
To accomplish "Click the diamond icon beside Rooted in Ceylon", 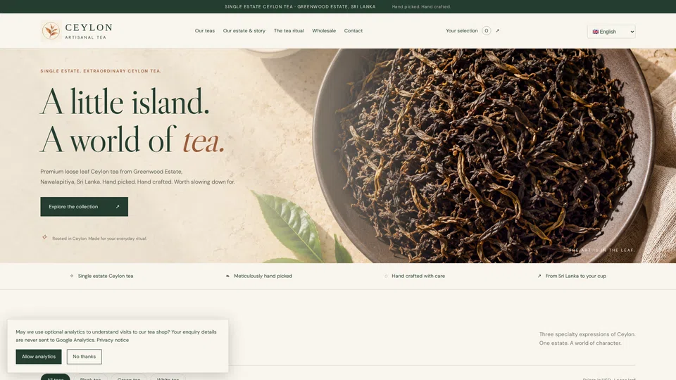I will pos(44,237).
